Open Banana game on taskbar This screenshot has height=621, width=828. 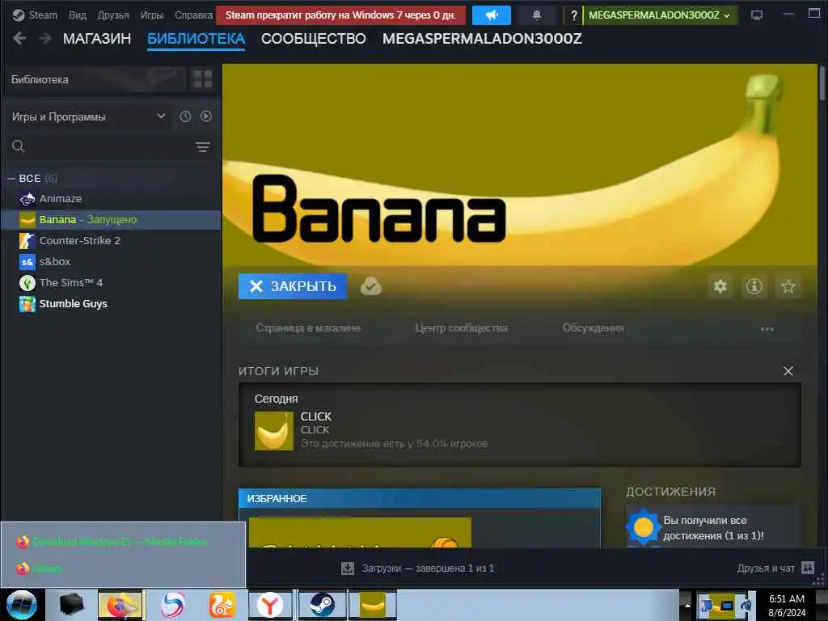372,605
